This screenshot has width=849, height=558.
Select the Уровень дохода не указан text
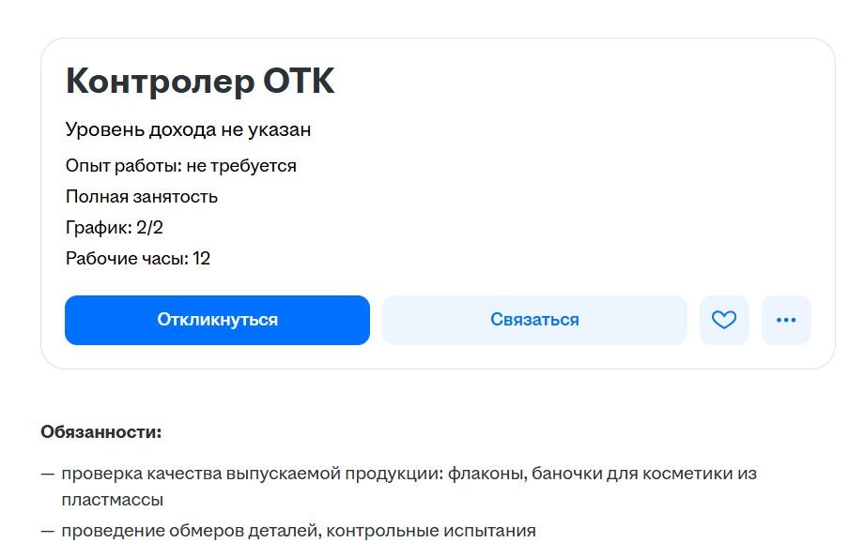tap(188, 129)
